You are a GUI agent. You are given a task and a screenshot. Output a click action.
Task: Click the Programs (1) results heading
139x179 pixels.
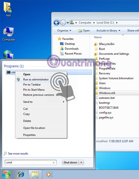tap(14, 66)
